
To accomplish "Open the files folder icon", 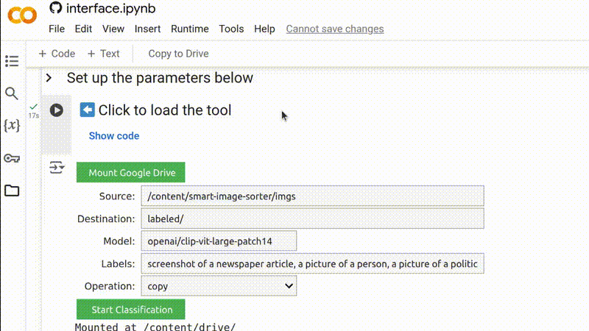I will coord(12,191).
